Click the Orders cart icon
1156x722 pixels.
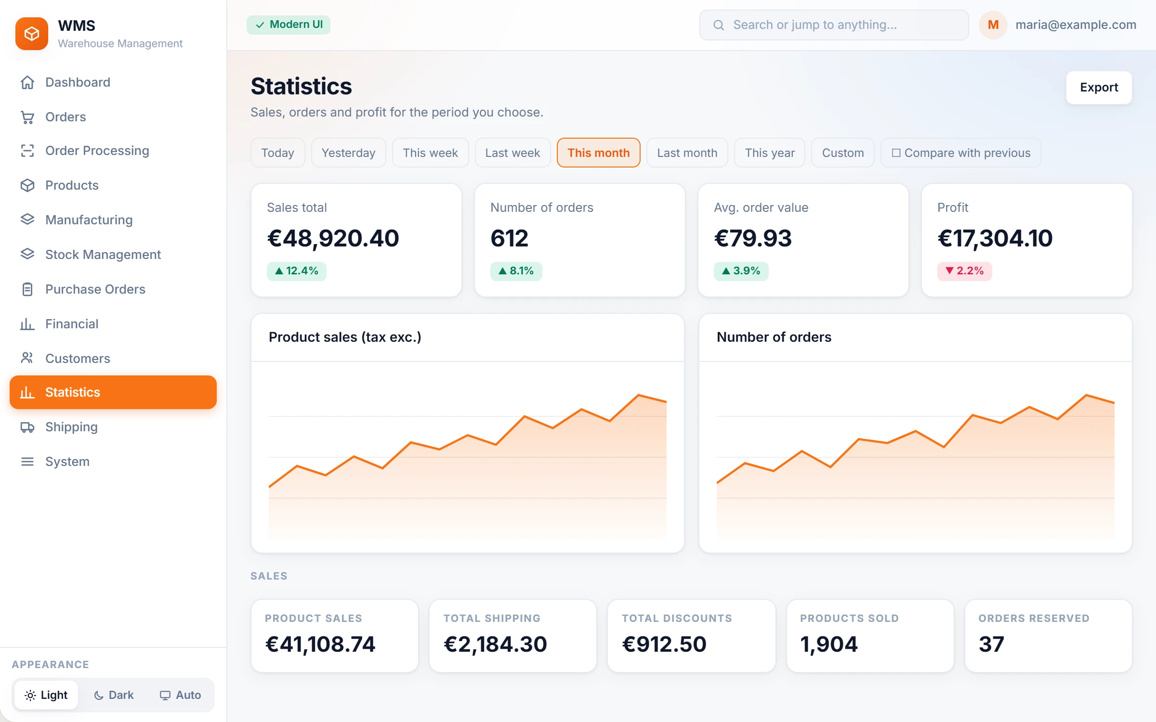coord(27,117)
